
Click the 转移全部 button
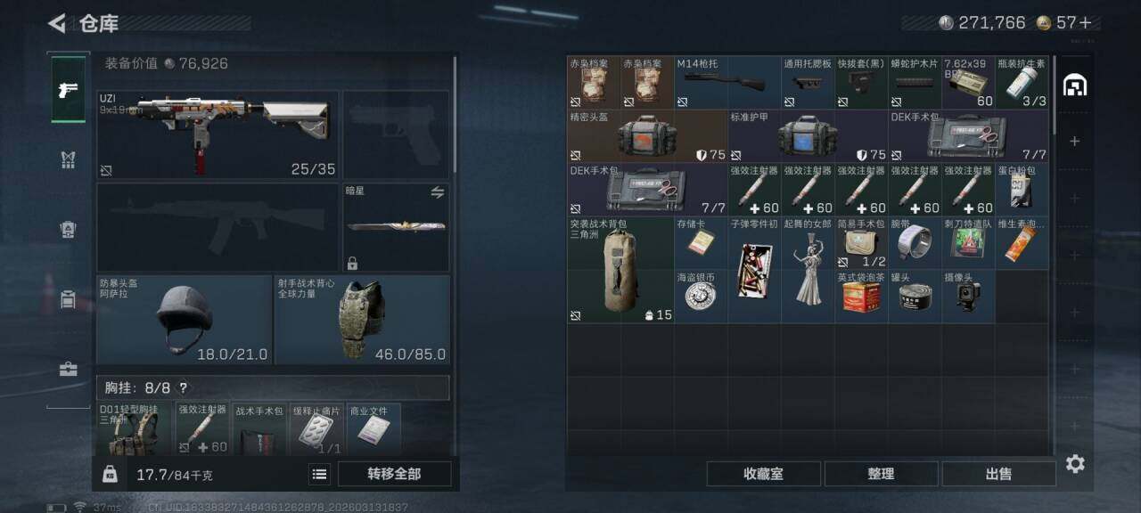click(394, 474)
